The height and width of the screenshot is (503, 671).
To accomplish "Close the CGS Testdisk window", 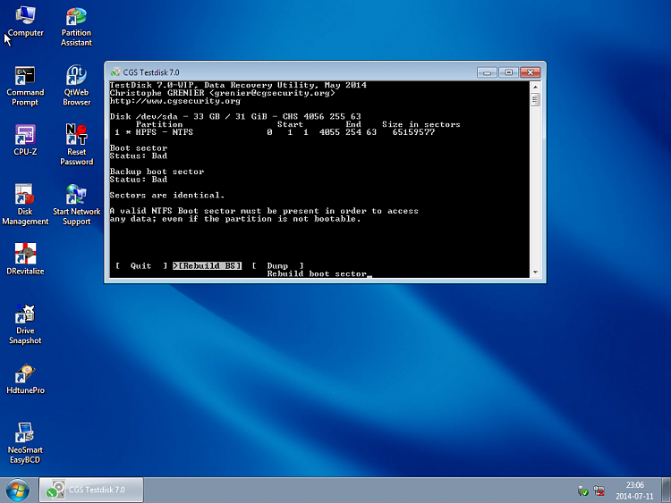I will [x=531, y=72].
